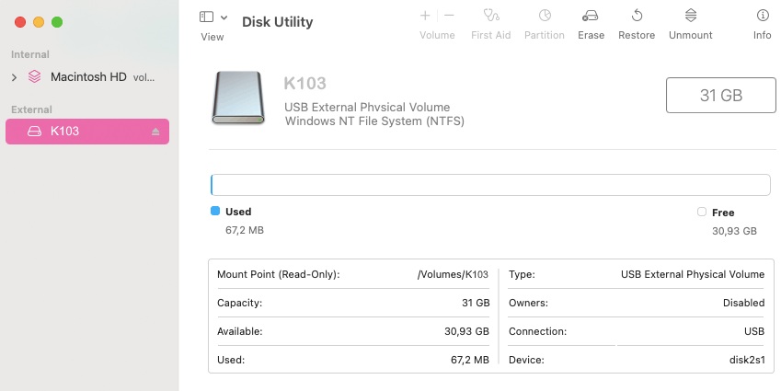Click the K103 volume title

tap(304, 83)
